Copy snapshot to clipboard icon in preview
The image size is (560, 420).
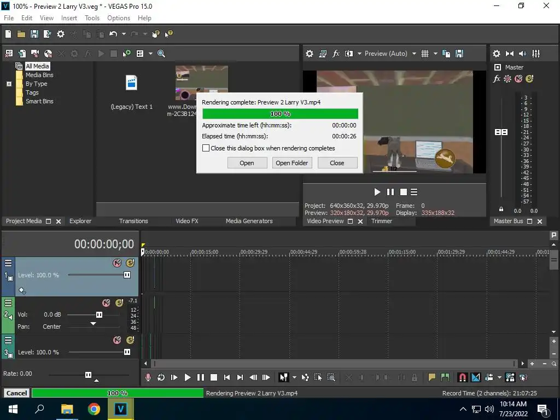[x=446, y=54]
